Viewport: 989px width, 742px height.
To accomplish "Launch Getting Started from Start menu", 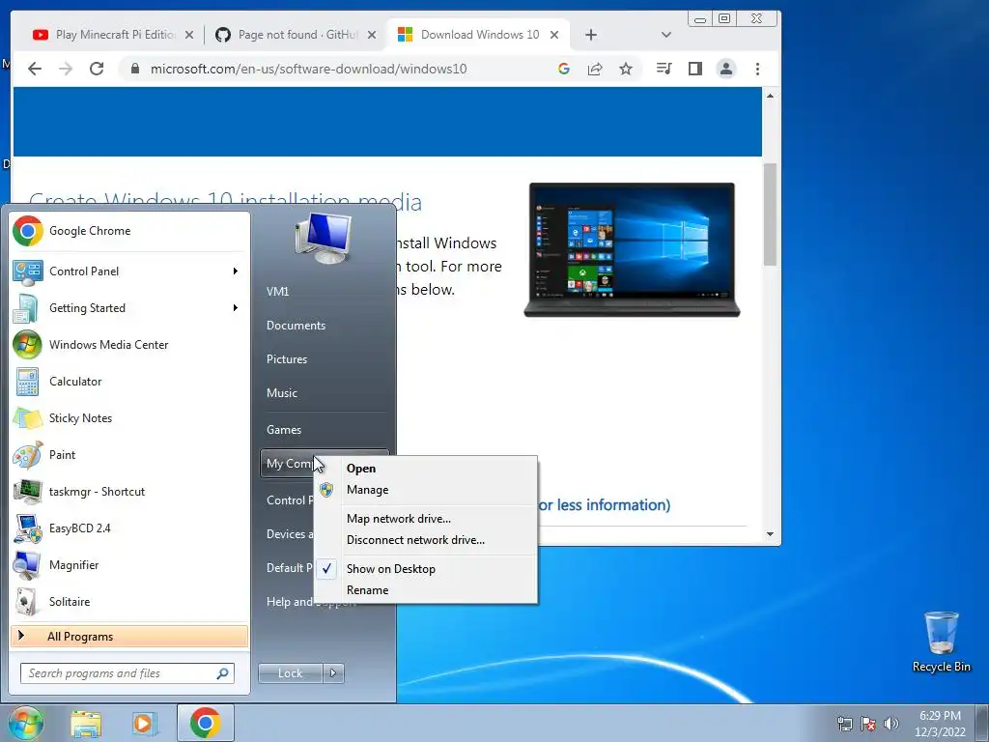I will [129, 308].
